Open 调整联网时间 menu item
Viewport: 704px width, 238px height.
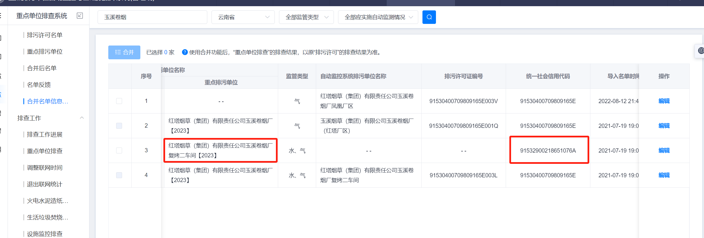point(45,168)
